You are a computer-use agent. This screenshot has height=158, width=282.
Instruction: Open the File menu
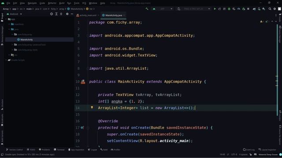pos(8,3)
